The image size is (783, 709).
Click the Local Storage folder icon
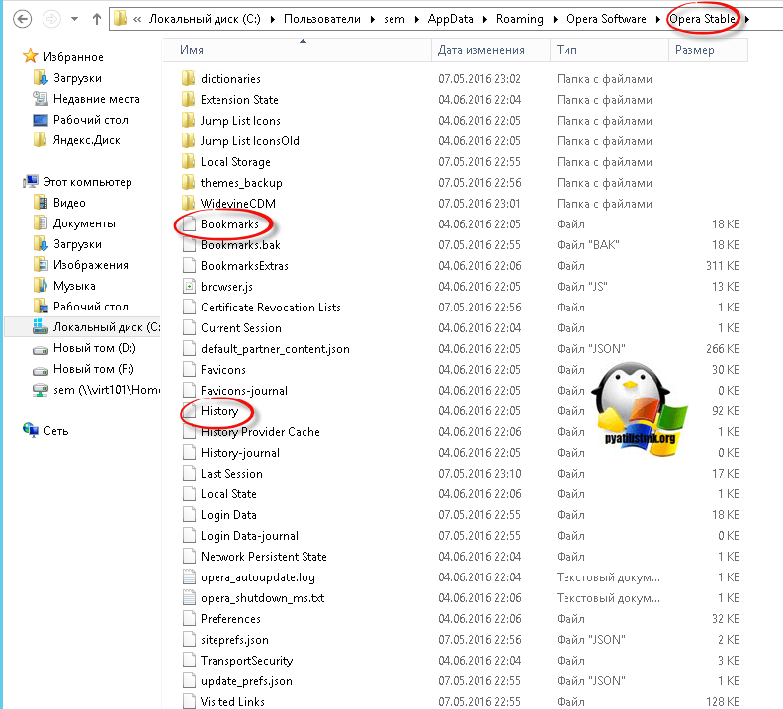coord(188,162)
